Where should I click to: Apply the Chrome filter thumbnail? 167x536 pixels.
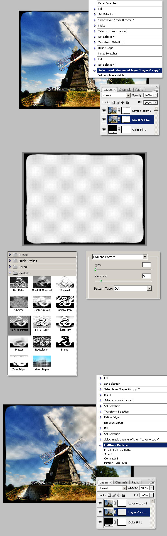coord(19,302)
